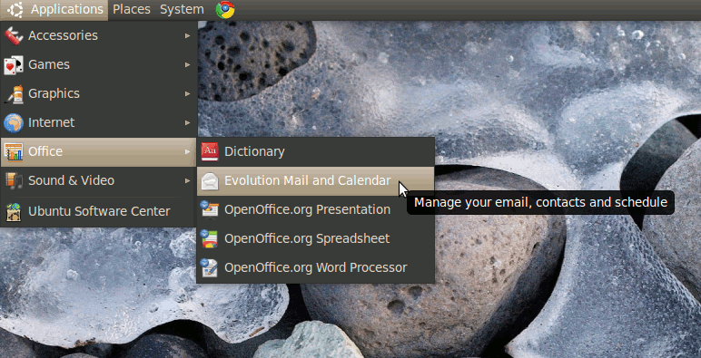Launch Google Chrome from the top panel

coord(225,10)
